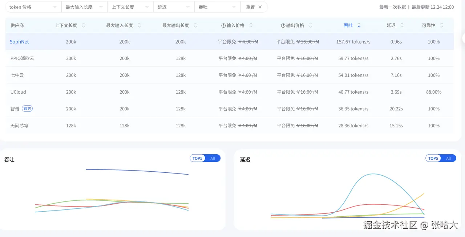Open the 最大输入长度 filter dropdown
This screenshot has height=237, width=465.
(84, 7)
